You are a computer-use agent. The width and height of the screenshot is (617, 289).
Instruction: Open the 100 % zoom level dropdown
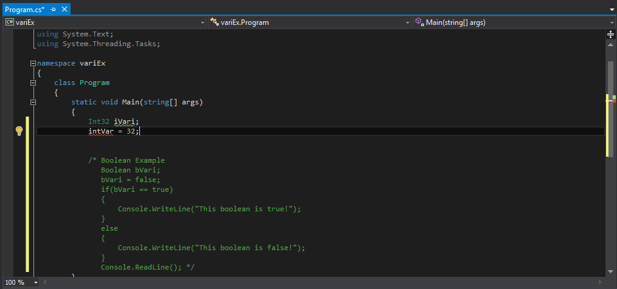[36, 282]
